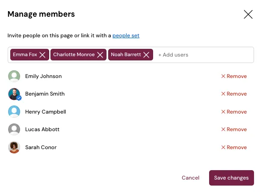
Task: Close the Manage members dialog
Action: tap(248, 14)
